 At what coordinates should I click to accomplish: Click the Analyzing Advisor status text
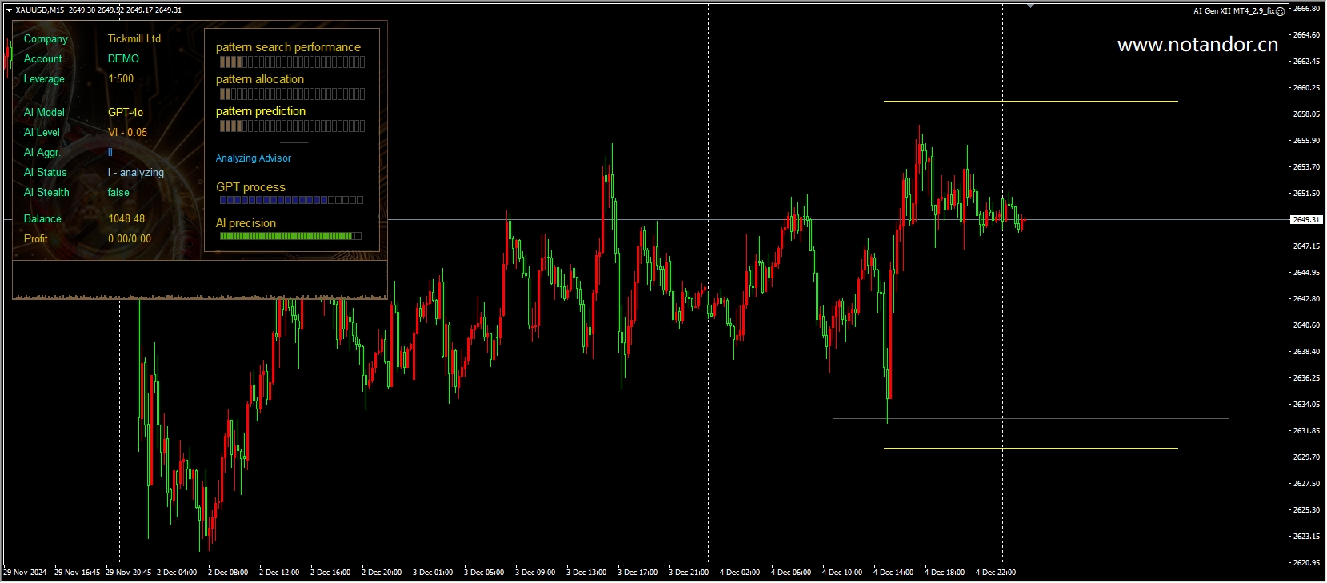tap(254, 158)
